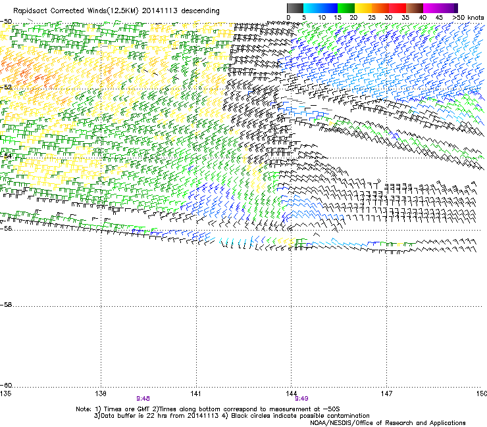Click the '135' longitude axis label

tap(5, 393)
